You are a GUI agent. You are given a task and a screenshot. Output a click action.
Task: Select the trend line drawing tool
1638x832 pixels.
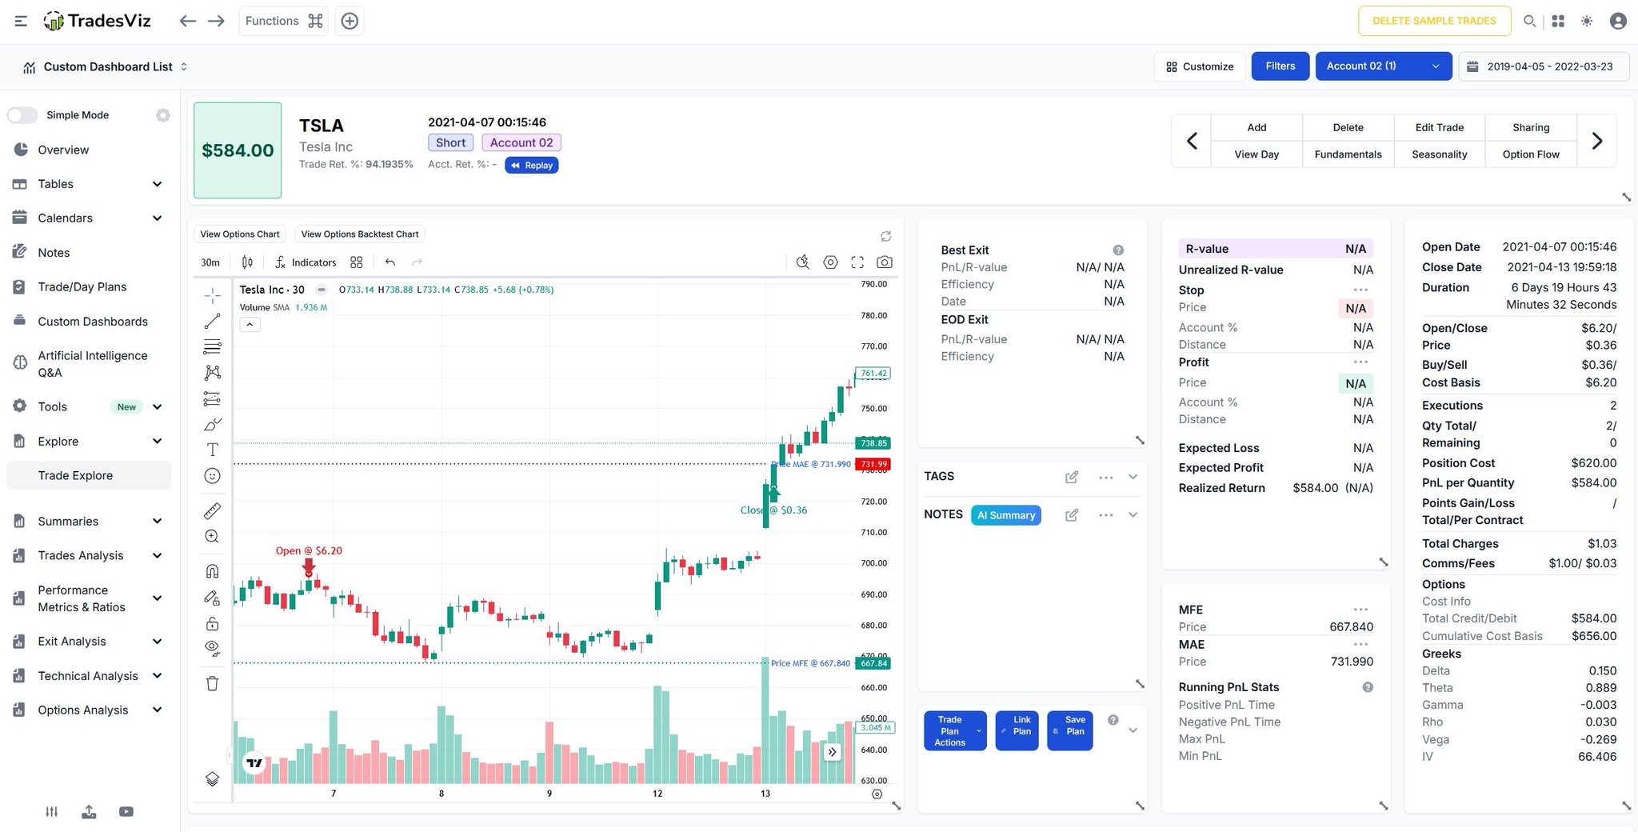(212, 321)
